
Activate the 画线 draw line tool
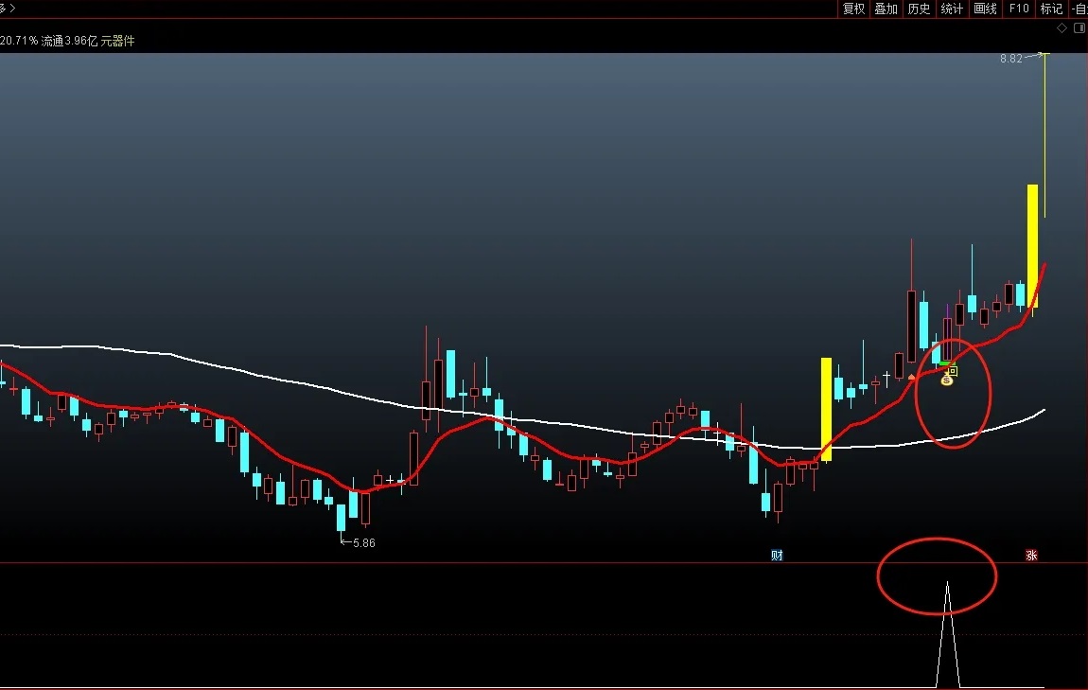tap(985, 9)
